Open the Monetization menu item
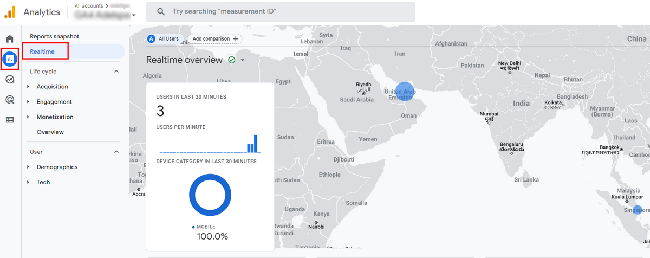Viewport: 650px width, 258px height. click(55, 117)
